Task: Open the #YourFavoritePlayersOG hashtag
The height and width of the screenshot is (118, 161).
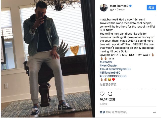Action: click(x=115, y=69)
